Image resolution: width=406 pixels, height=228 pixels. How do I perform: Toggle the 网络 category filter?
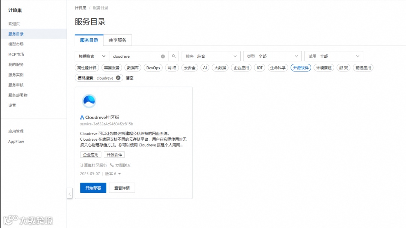[172, 67]
